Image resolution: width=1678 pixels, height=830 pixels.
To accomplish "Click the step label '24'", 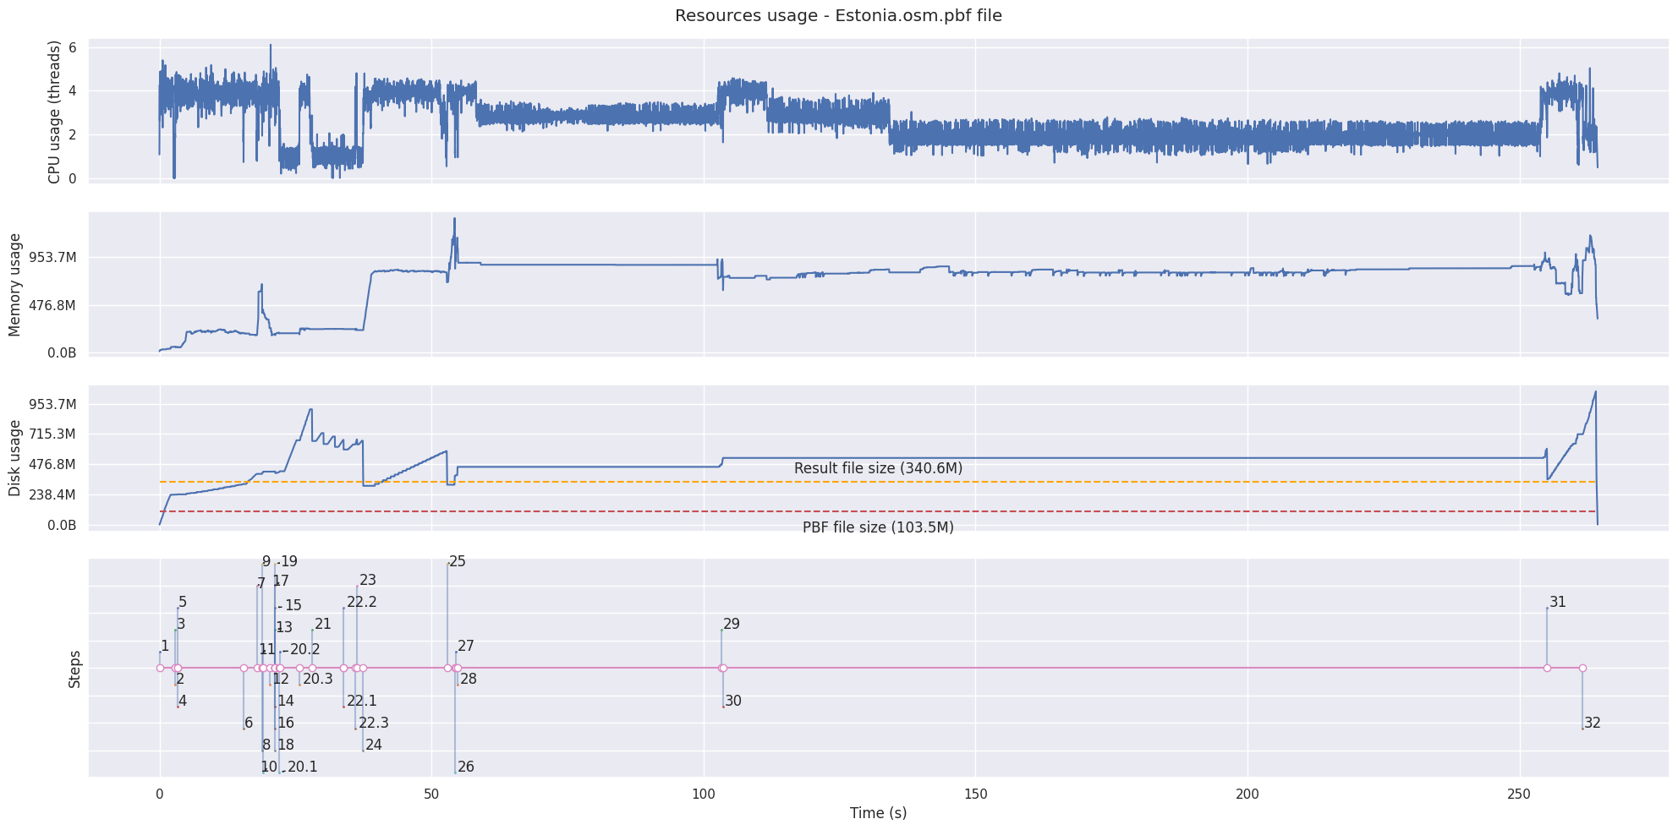I will point(374,745).
